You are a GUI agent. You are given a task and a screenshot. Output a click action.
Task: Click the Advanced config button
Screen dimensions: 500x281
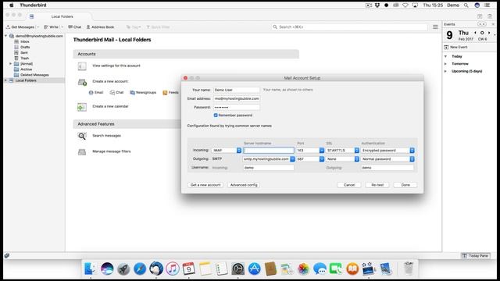[244, 185]
